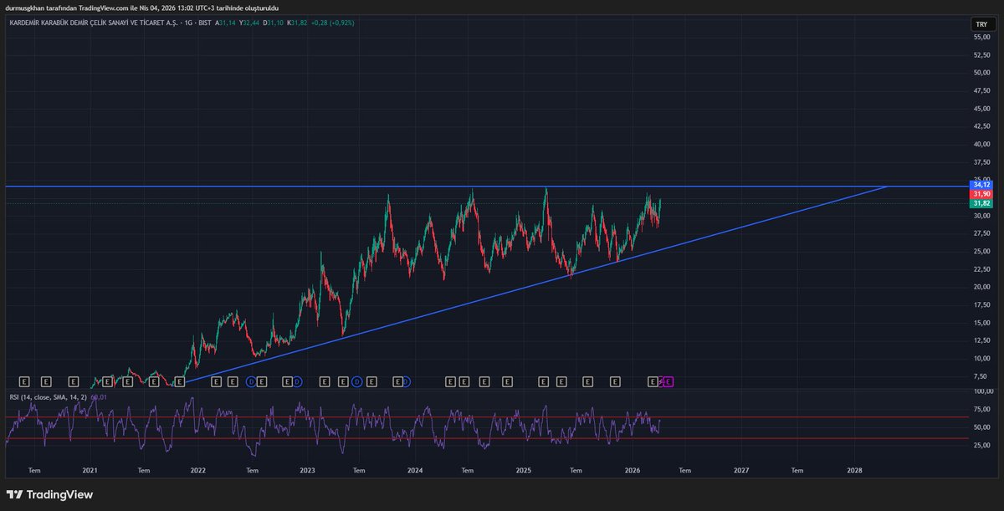The height and width of the screenshot is (511, 1004).
Task: Click the A31,14 open value
Action: (x=225, y=23)
